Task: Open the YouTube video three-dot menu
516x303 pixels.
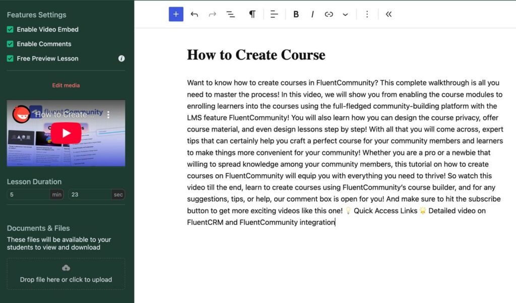Action: pos(108,115)
